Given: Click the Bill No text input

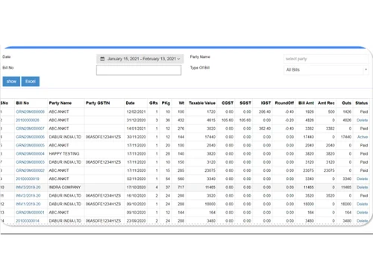Looking at the screenshot, I should tap(139, 70).
